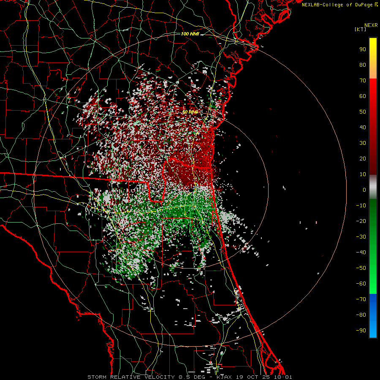380x380 pixels.
Task: Click the -10 knot scale label
Action: (x=361, y=206)
